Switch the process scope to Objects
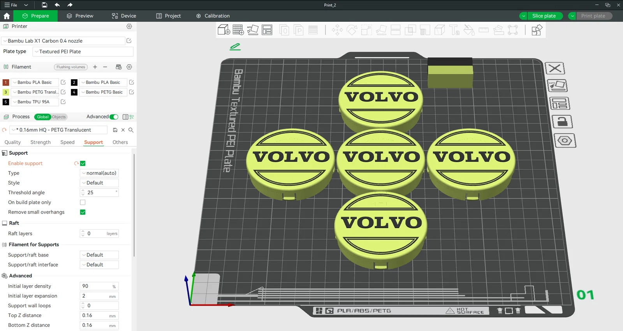 point(59,117)
